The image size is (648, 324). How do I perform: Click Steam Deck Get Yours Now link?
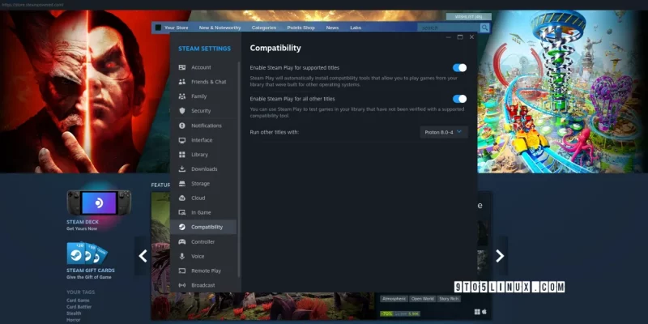click(82, 228)
